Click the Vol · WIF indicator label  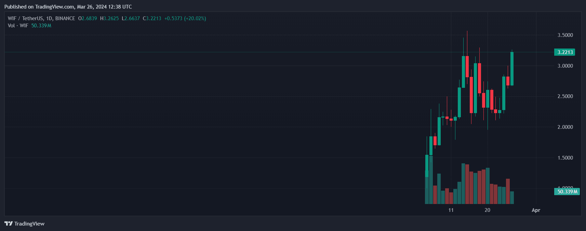point(18,26)
